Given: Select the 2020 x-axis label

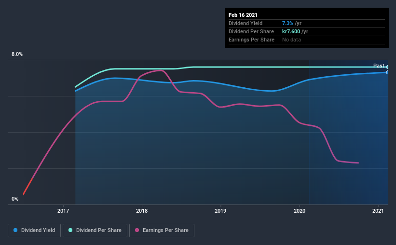Looking at the screenshot, I should point(300,211).
